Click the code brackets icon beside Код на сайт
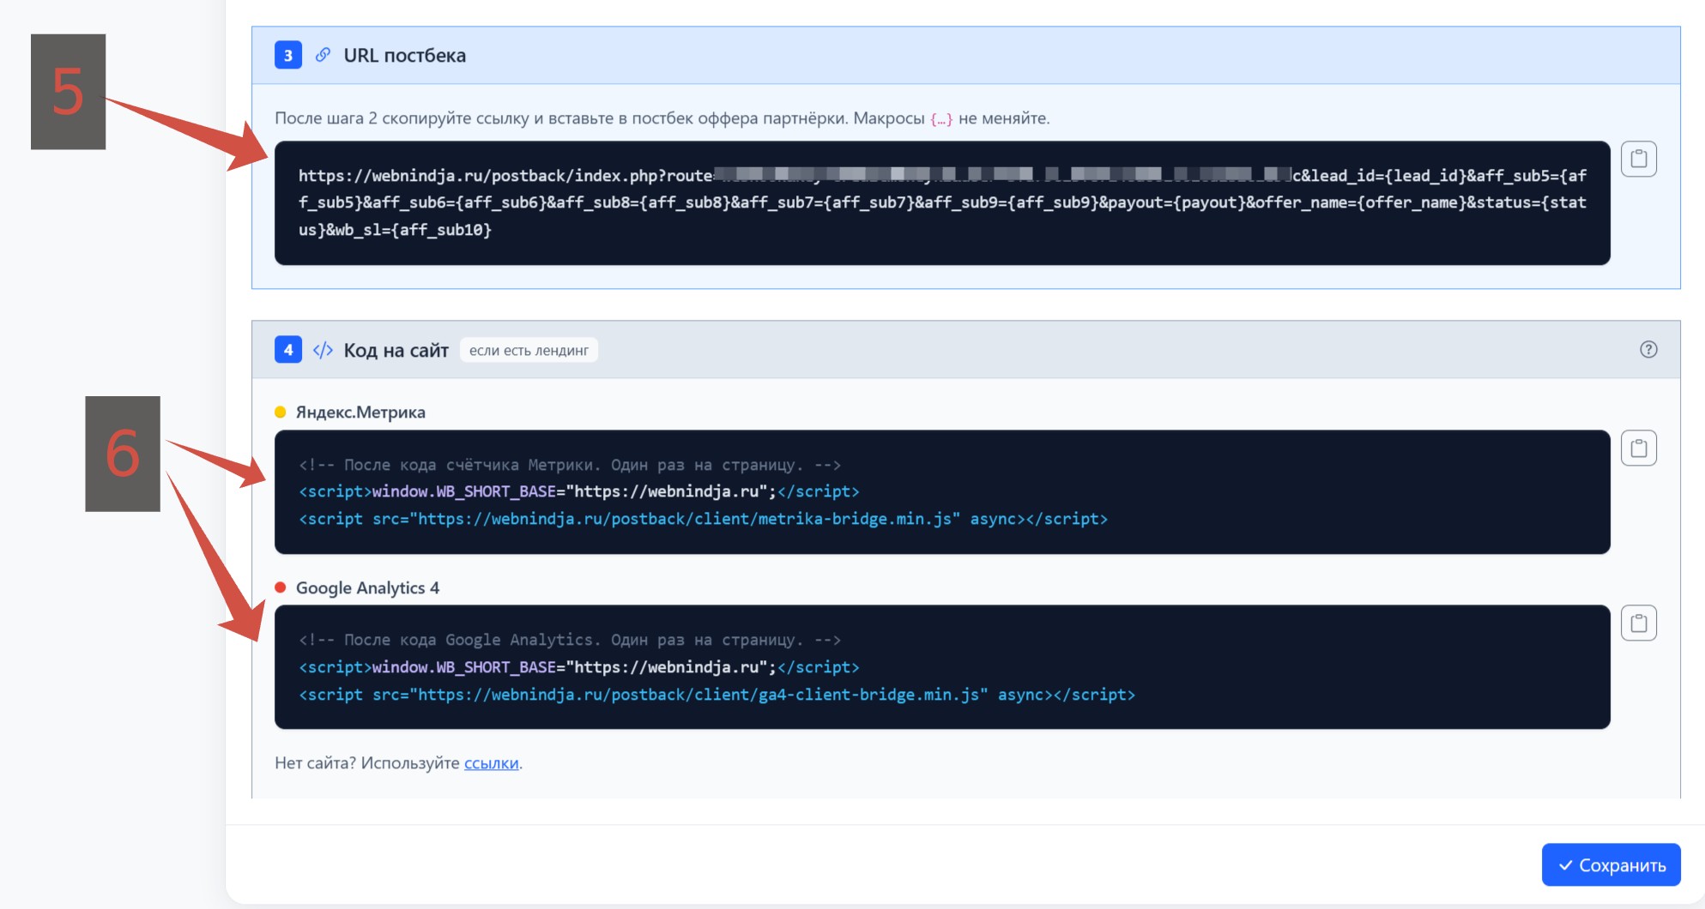The image size is (1705, 909). pyautogui.click(x=323, y=350)
